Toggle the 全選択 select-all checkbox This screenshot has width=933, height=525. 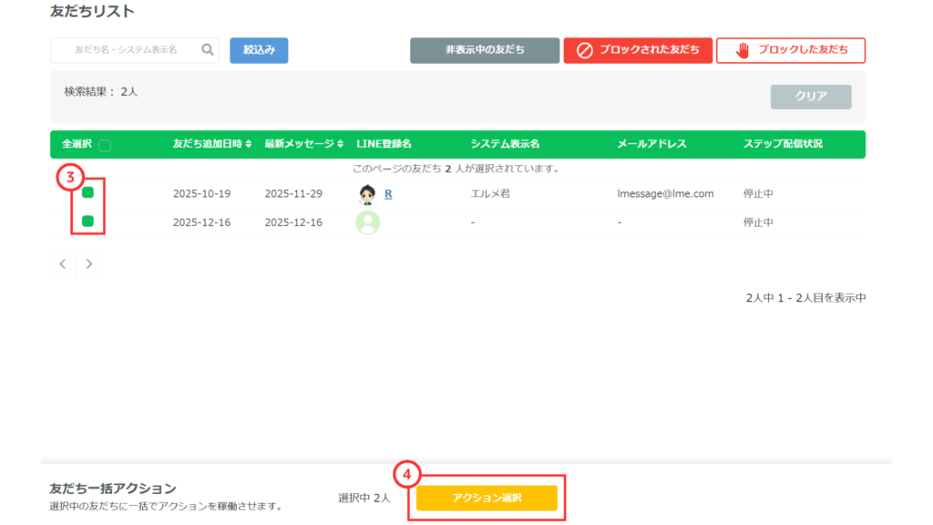105,145
